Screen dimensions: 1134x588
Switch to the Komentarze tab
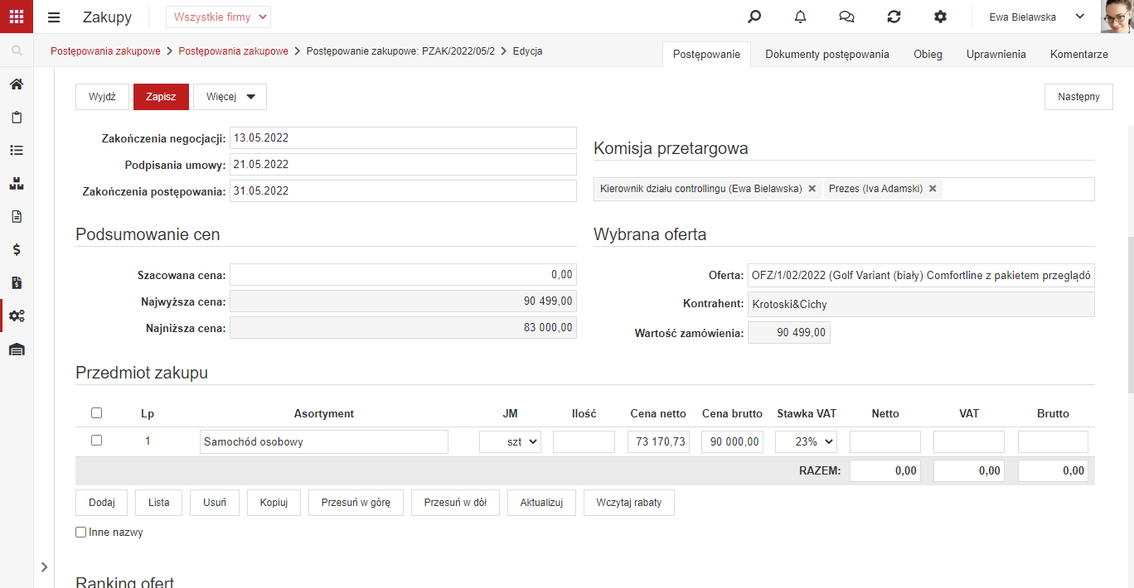(x=1079, y=55)
